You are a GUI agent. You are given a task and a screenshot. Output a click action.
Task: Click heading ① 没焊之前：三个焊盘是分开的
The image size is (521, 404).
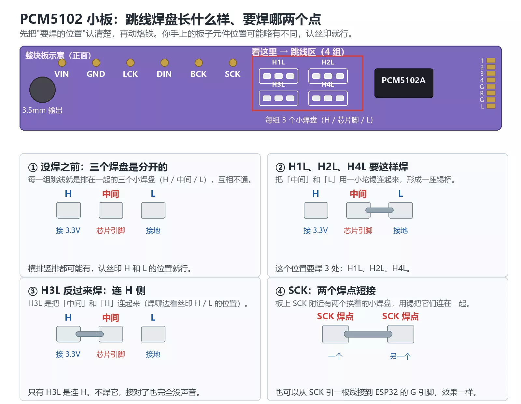point(98,167)
